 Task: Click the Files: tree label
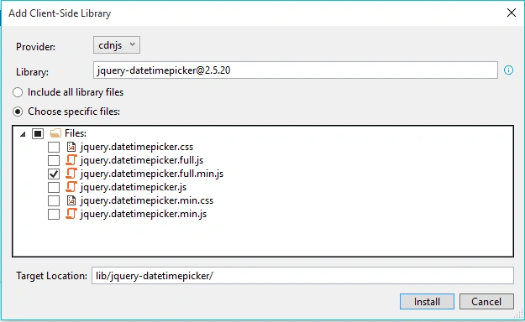[x=76, y=133]
